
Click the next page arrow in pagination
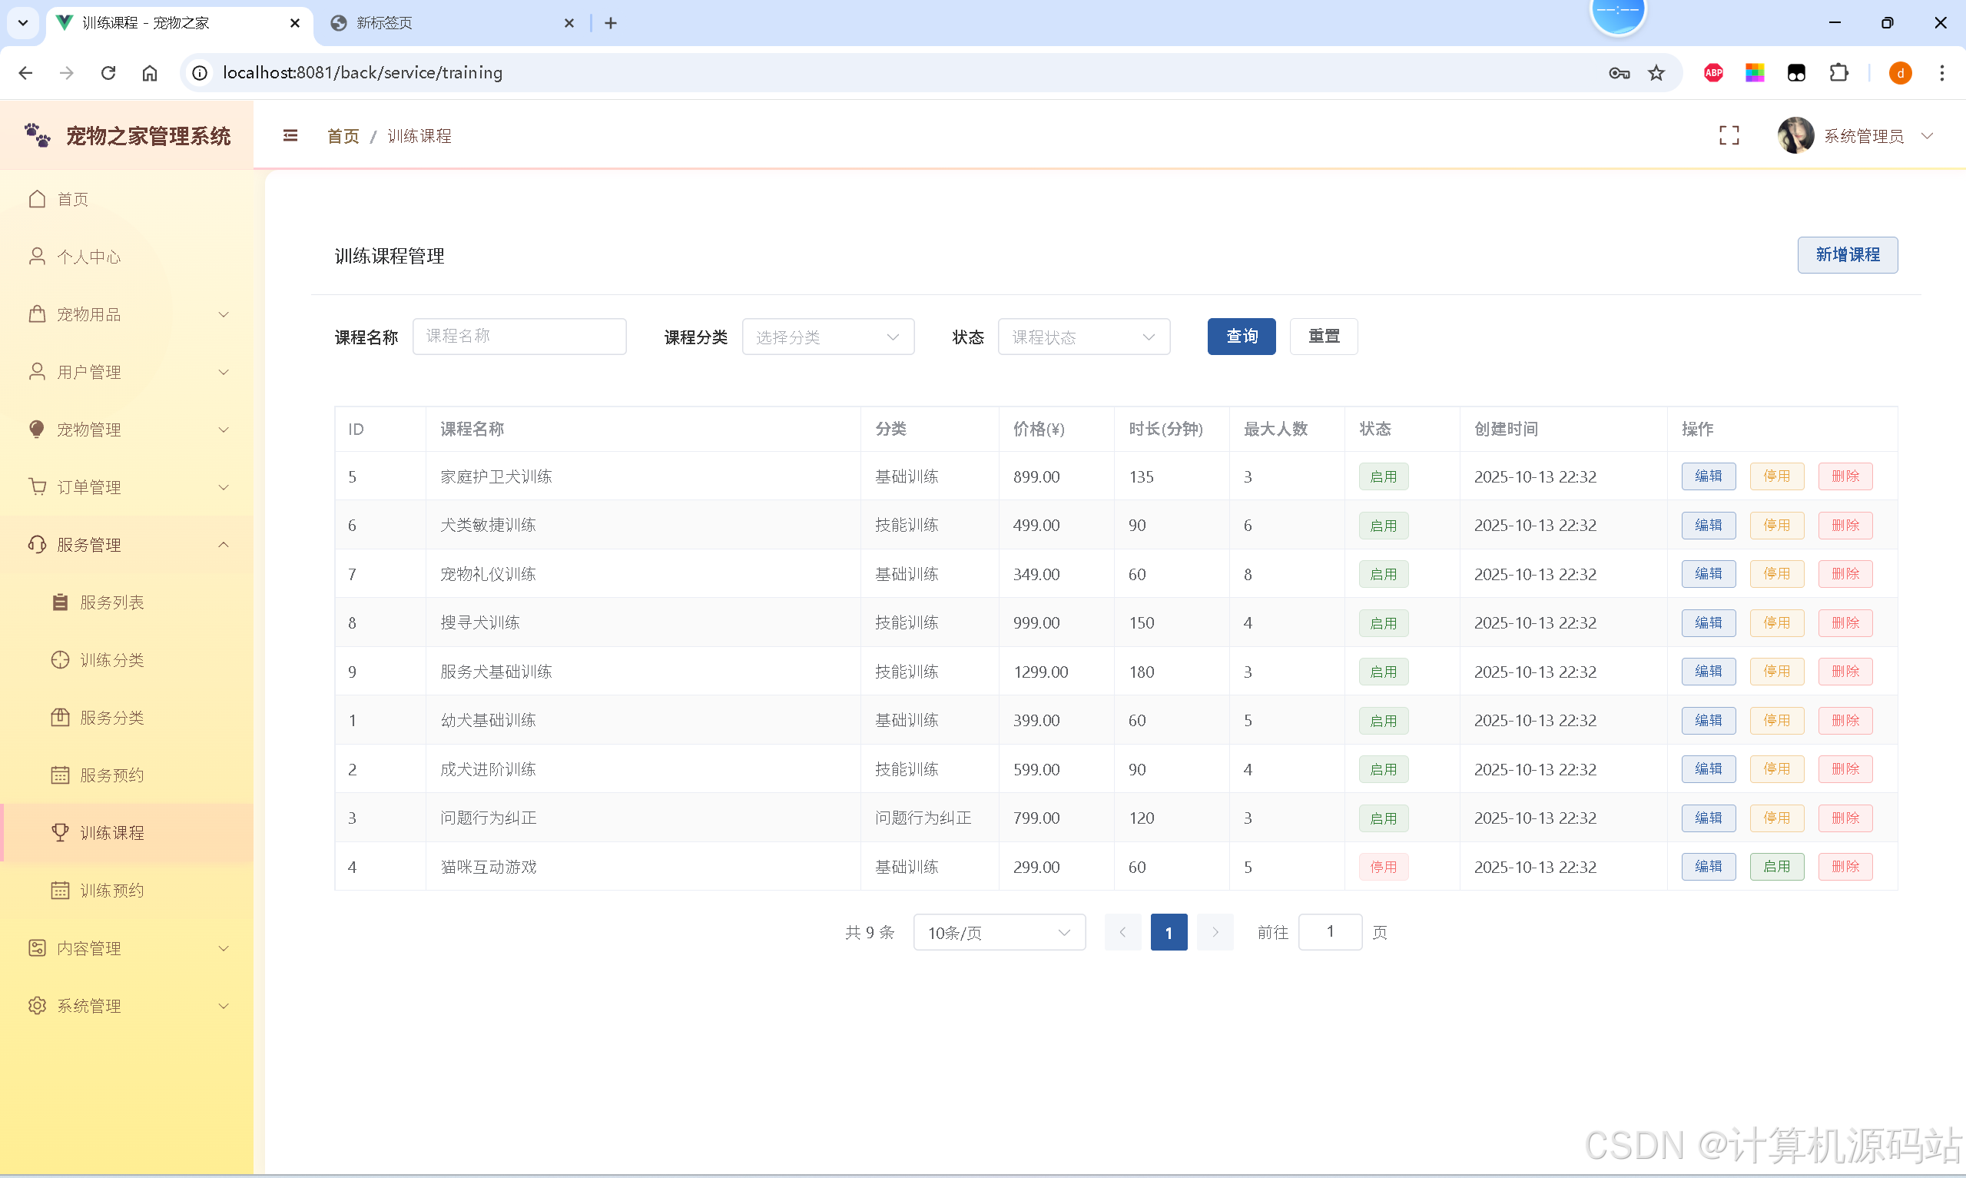point(1215,932)
